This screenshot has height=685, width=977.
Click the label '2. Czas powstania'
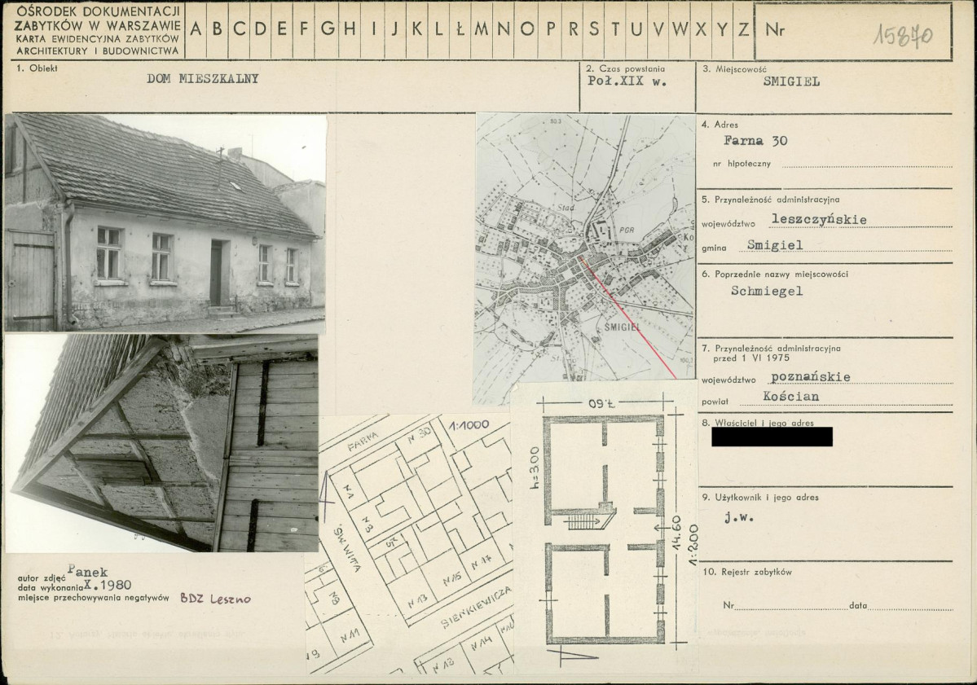[626, 68]
